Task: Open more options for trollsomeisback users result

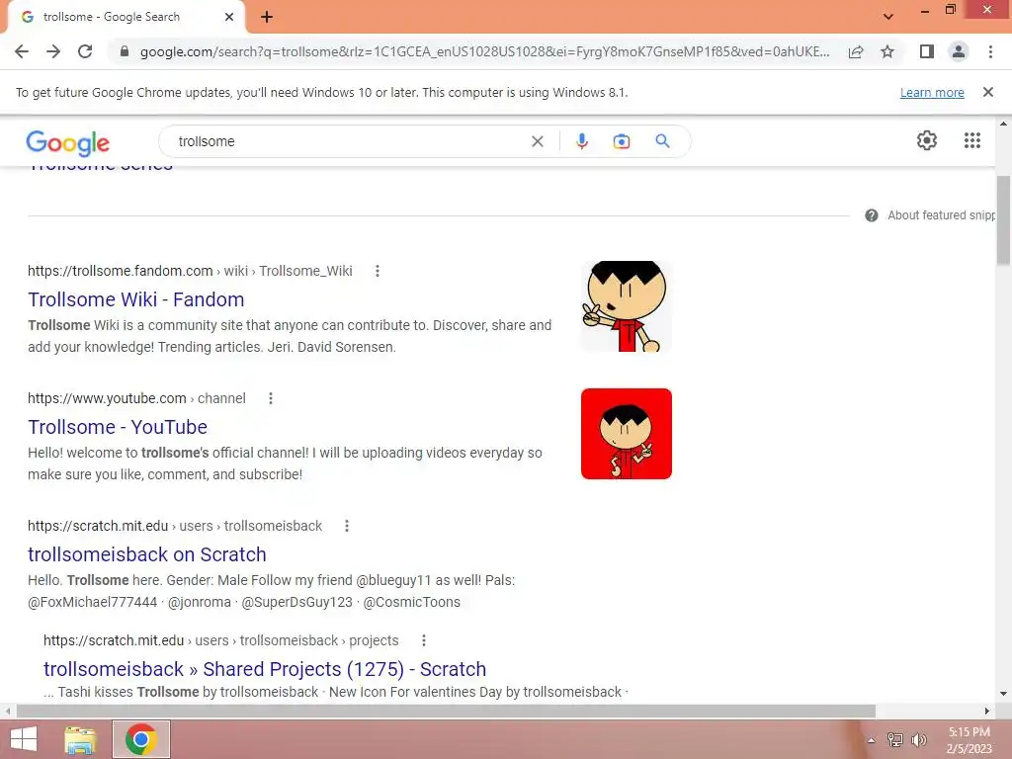Action: pyautogui.click(x=347, y=526)
